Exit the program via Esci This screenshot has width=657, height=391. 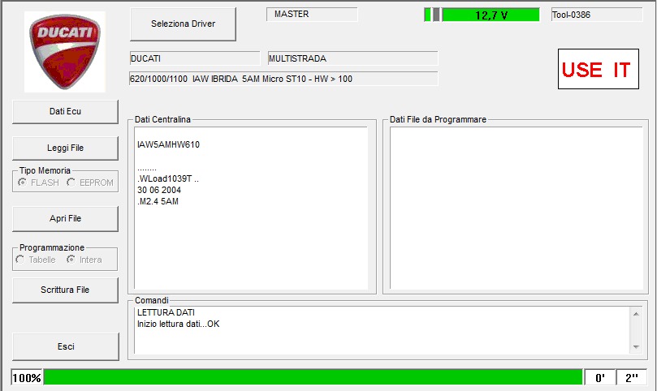pyautogui.click(x=65, y=346)
